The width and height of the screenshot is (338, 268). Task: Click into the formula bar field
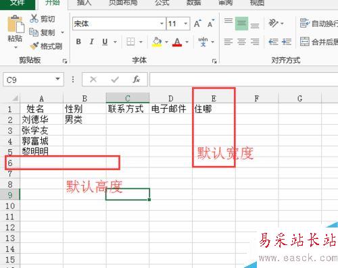pyautogui.click(x=244, y=80)
